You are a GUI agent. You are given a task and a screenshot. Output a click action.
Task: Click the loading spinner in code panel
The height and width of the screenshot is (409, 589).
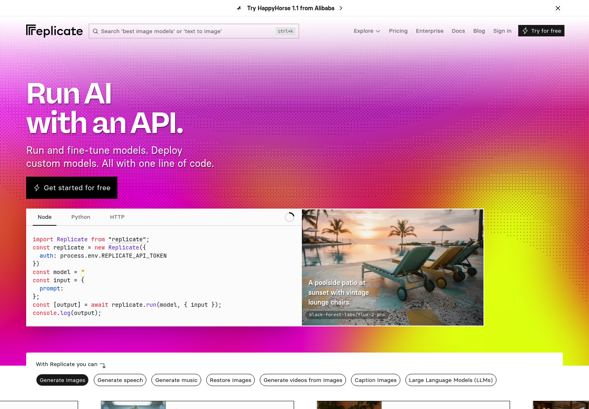[290, 217]
